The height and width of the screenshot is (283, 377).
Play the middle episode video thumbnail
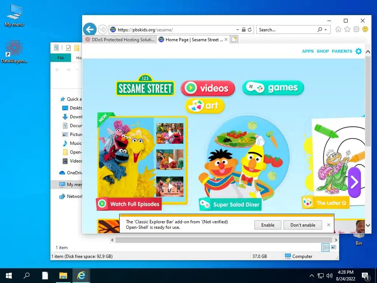click(170, 160)
